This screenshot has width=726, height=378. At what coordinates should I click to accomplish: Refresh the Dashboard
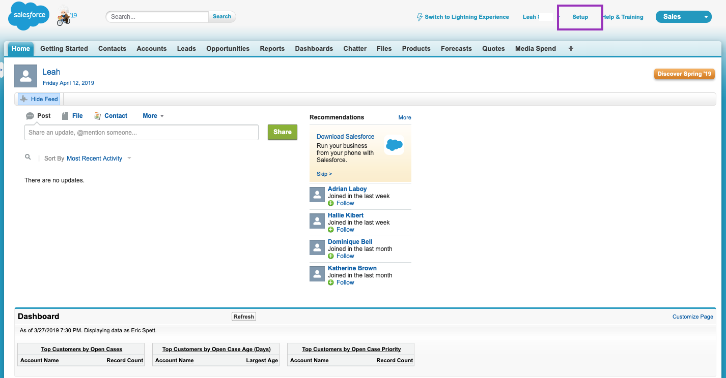pyautogui.click(x=244, y=317)
